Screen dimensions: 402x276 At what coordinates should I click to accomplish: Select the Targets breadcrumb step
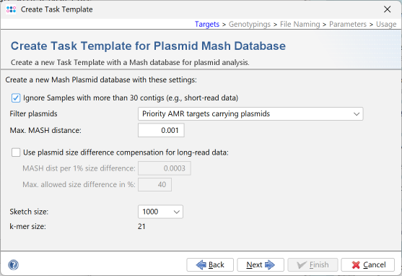tap(207, 24)
